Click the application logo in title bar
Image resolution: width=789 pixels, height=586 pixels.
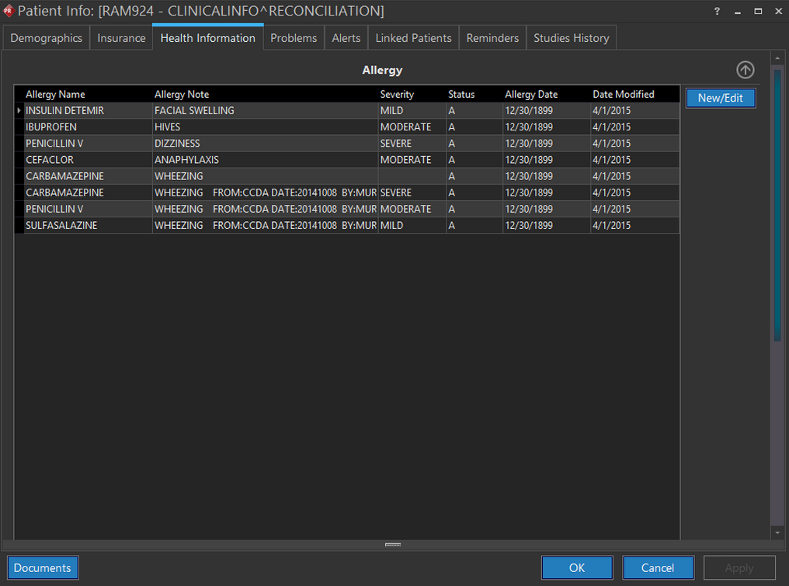point(9,11)
